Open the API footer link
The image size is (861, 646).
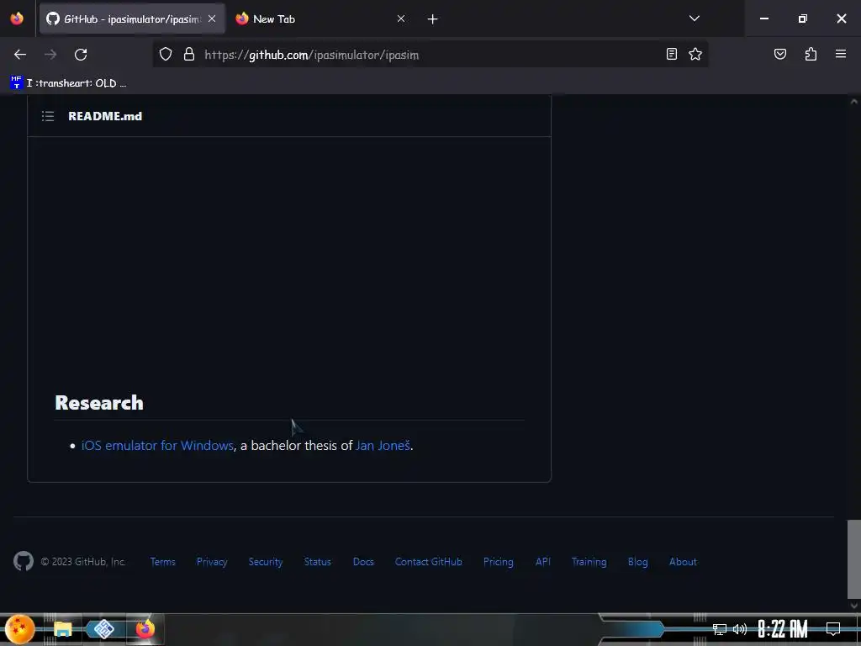click(x=542, y=561)
